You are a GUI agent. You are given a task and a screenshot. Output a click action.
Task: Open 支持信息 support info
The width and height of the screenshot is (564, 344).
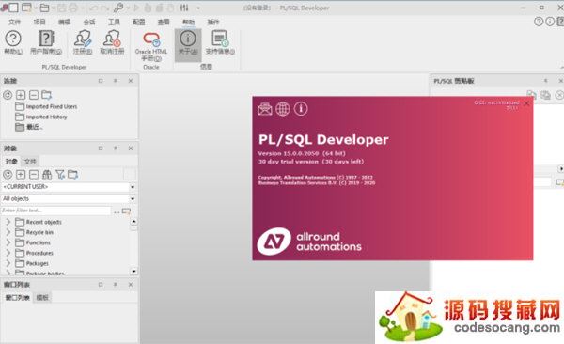[x=220, y=42]
